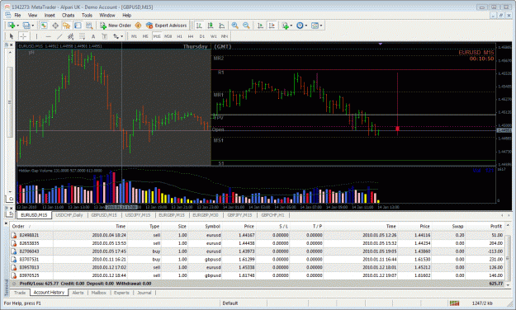
Task: Toggle chart auto scroll
Action: (260, 26)
